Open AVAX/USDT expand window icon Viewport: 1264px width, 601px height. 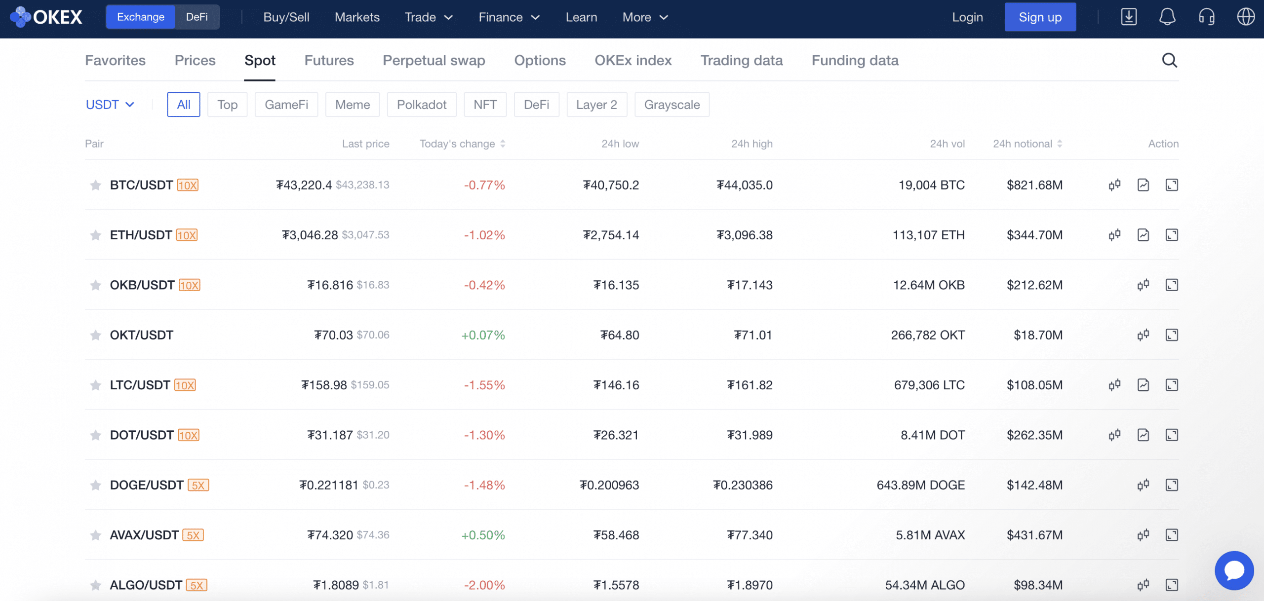click(x=1172, y=535)
